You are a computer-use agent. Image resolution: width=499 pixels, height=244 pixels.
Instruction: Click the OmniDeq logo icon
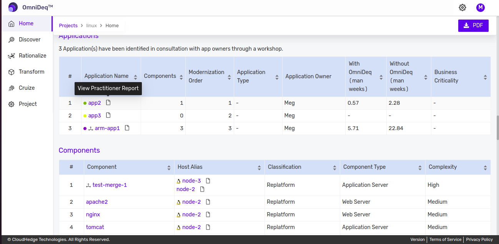(13, 7)
